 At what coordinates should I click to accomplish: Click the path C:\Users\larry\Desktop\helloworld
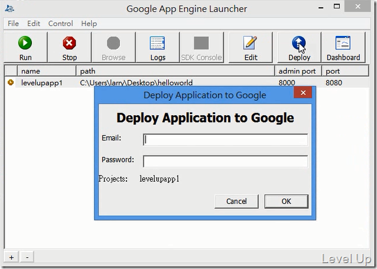(136, 83)
